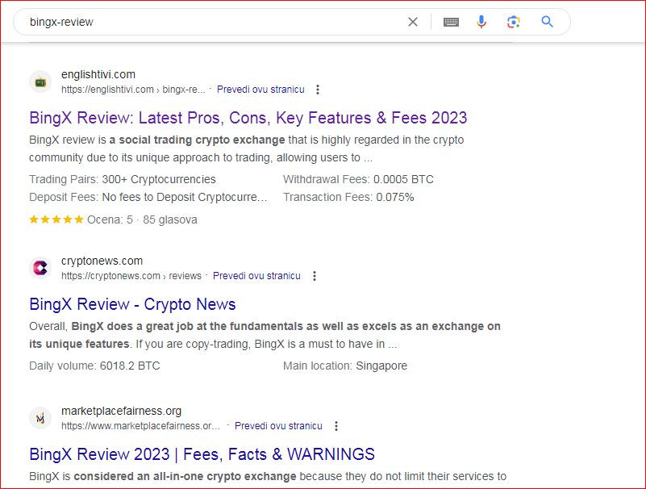Open BingX Review 2023 Fees, Facts & WARNINGS

click(202, 454)
